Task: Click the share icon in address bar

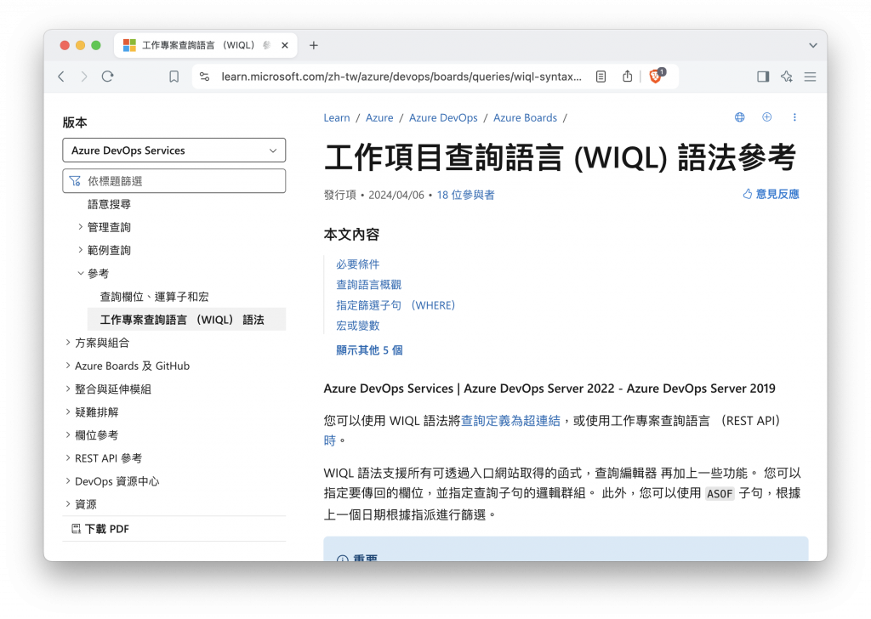Action: pos(627,77)
